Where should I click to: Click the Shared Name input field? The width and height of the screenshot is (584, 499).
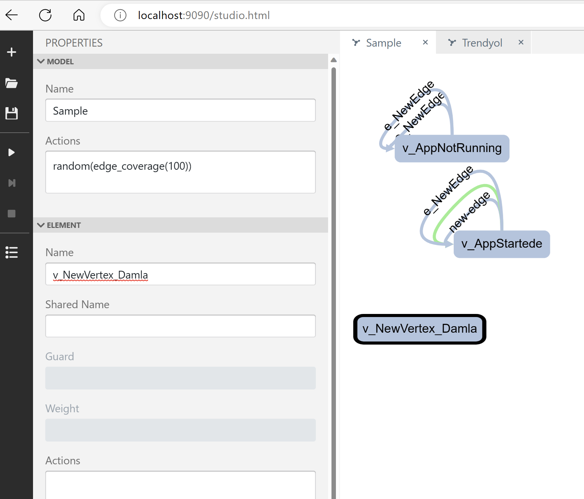click(180, 326)
